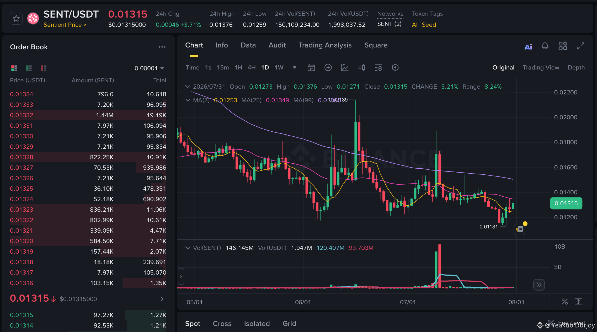The height and width of the screenshot is (332, 597).
Task: Click the price alert bell icon
Action: click(545, 46)
